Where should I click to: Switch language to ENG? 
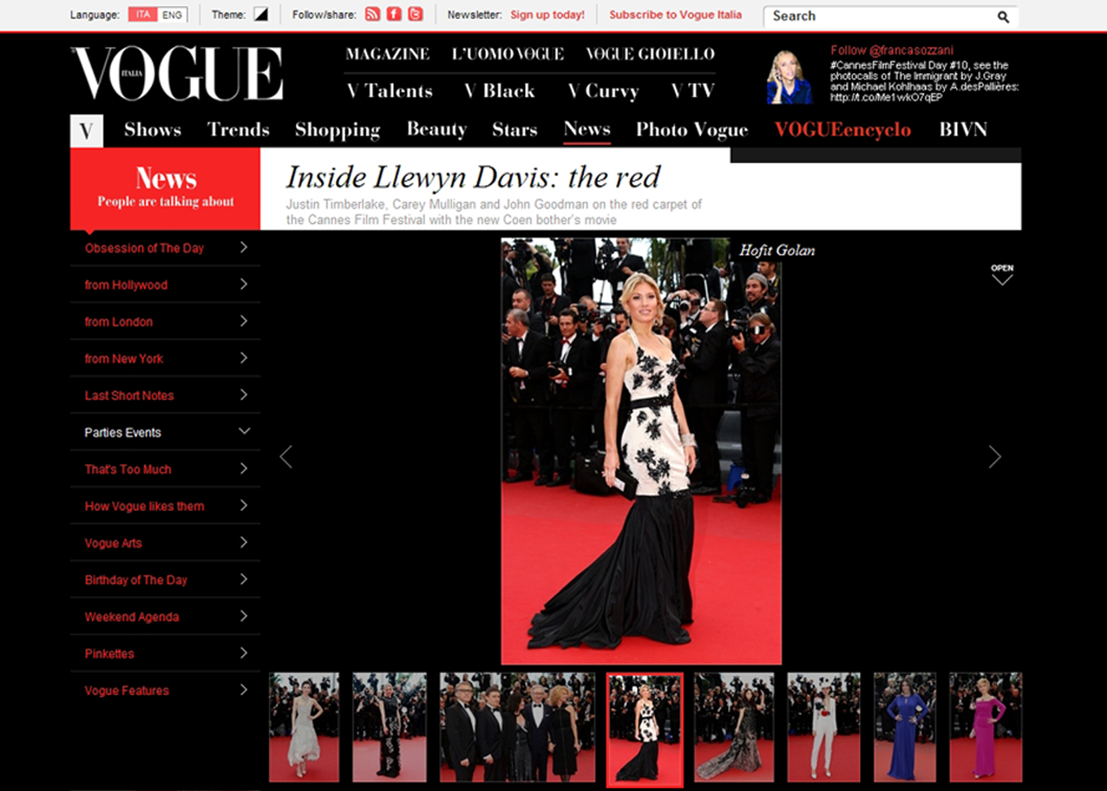coord(172,15)
